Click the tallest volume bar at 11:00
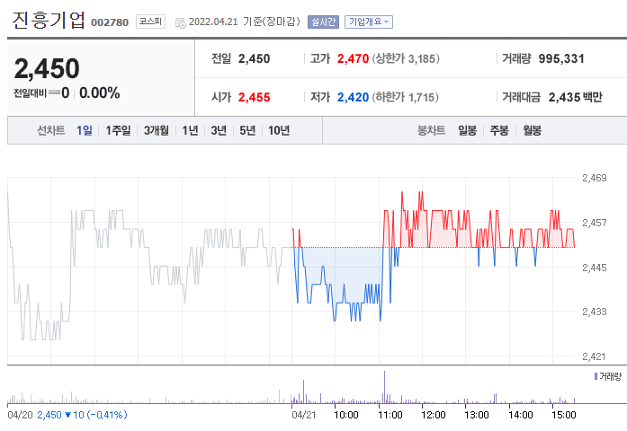 coord(384,387)
